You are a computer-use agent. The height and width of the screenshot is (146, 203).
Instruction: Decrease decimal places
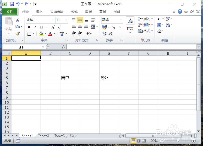coord(110,34)
